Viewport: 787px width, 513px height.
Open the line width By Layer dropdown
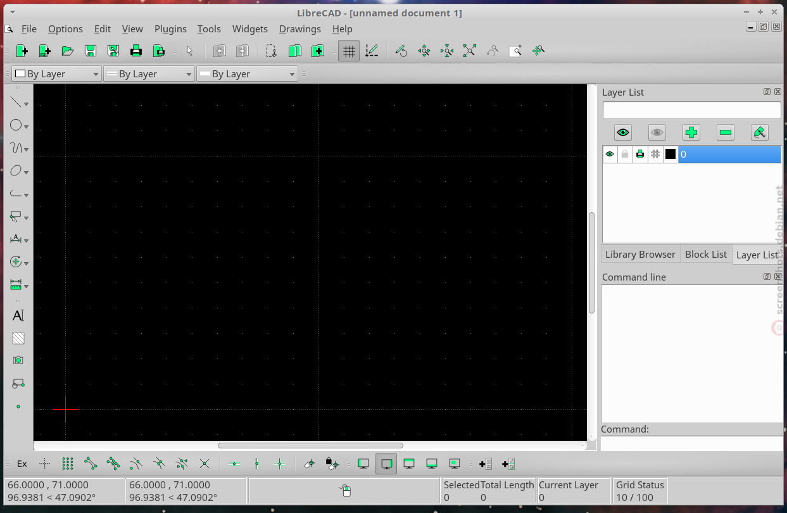(149, 74)
